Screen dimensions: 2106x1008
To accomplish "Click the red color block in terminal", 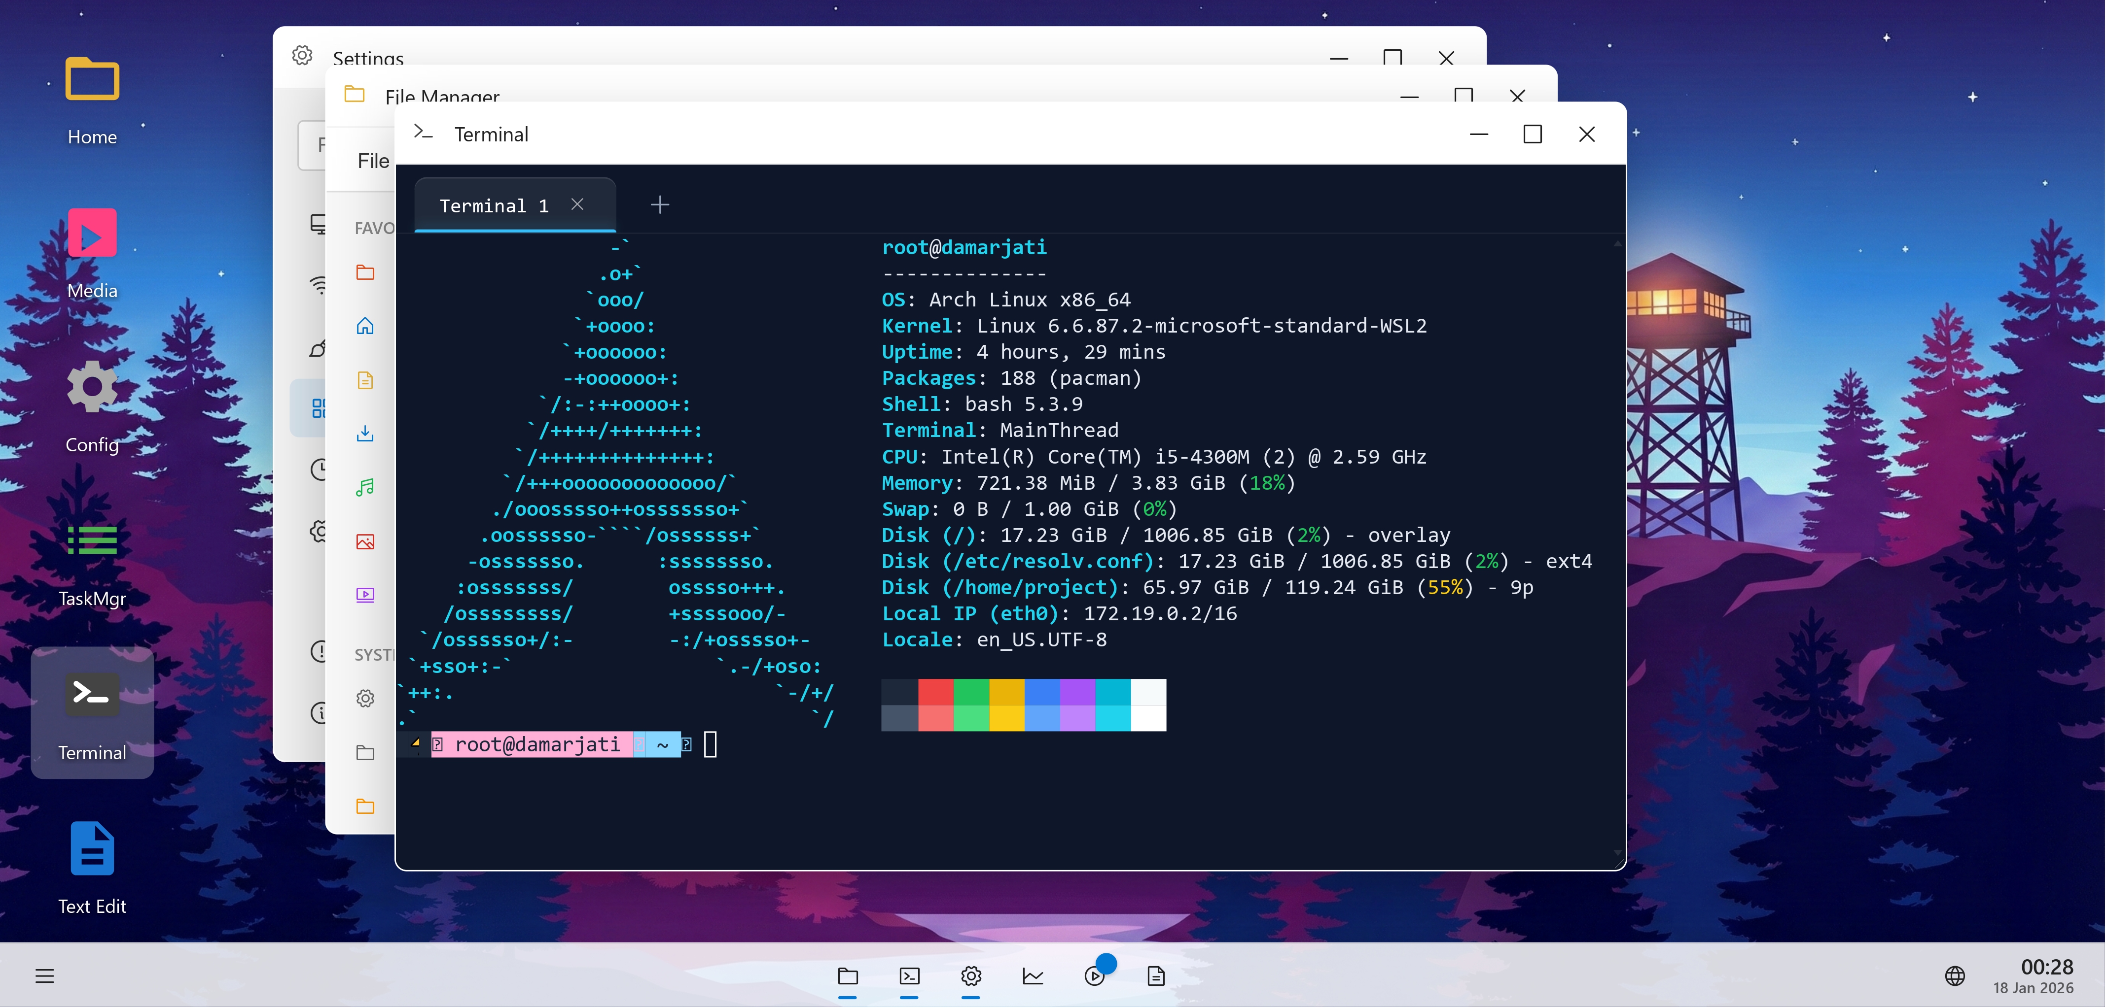I will (x=935, y=692).
